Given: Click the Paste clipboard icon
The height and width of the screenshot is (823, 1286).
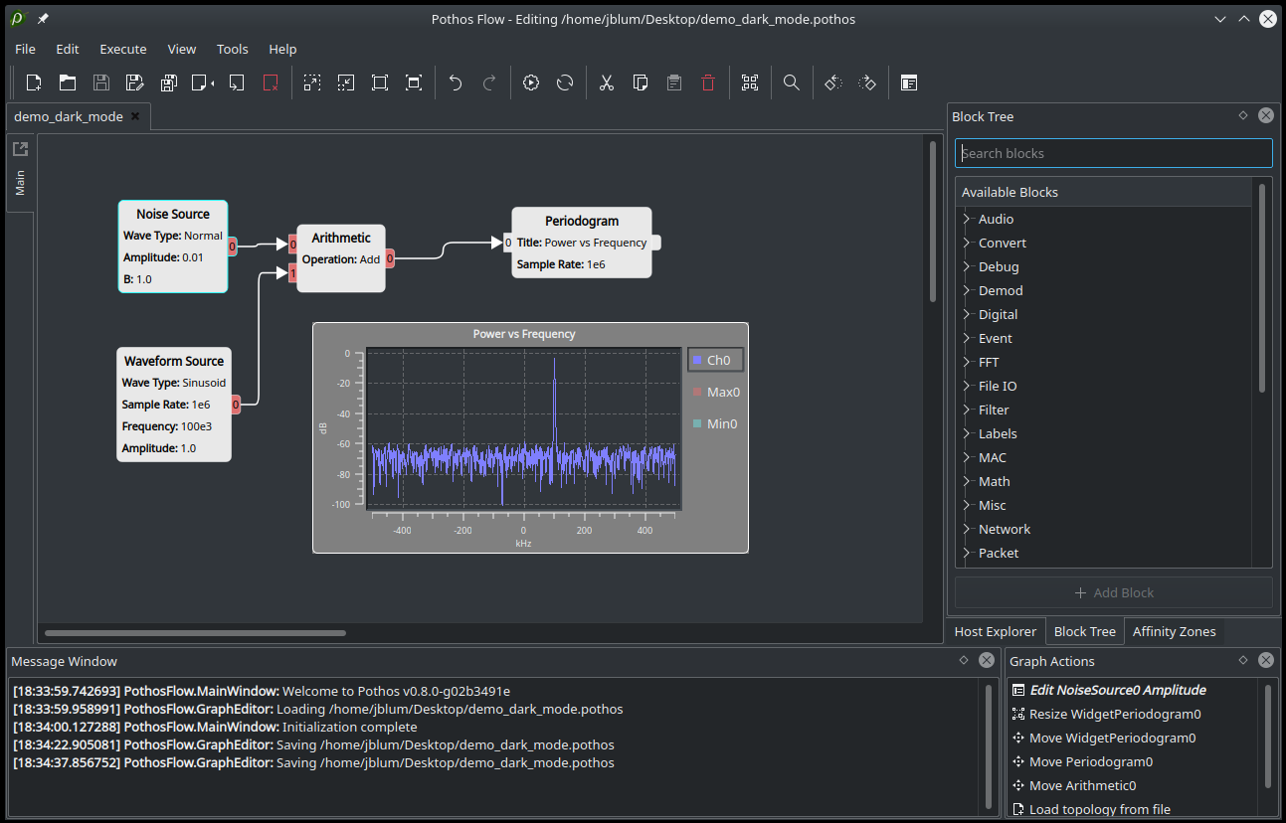Looking at the screenshot, I should (674, 82).
